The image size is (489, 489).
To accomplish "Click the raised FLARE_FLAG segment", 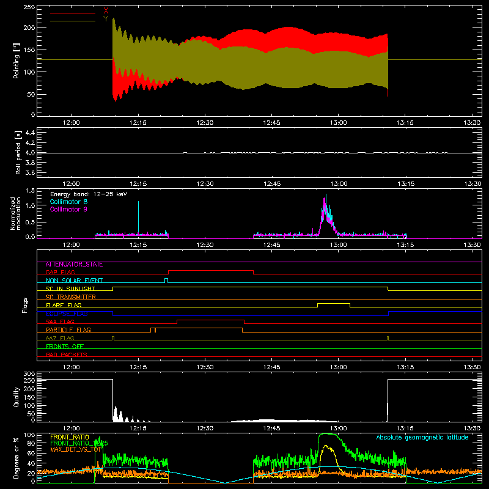I will click(334, 303).
